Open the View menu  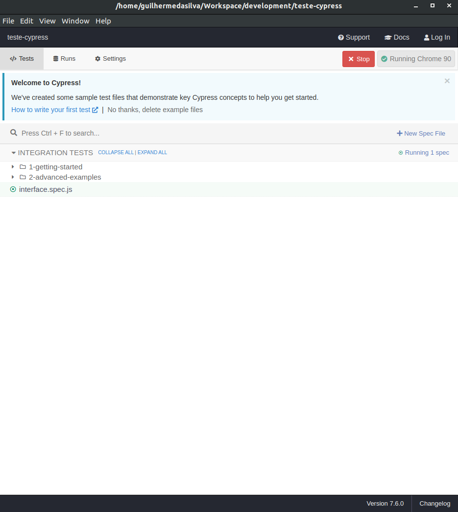coord(48,21)
